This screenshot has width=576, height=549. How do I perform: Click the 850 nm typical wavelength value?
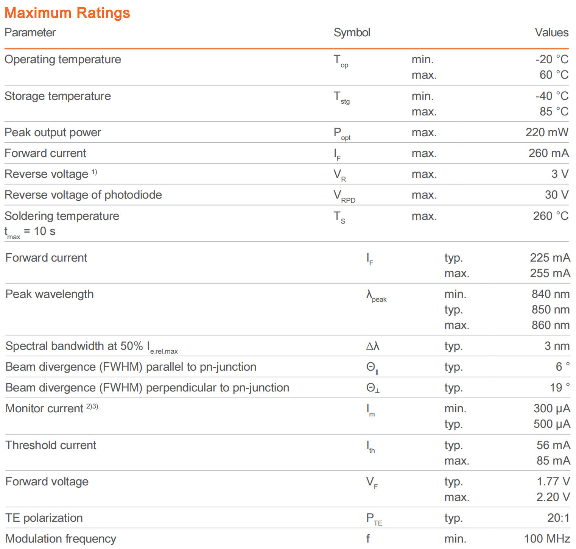pyautogui.click(x=550, y=310)
